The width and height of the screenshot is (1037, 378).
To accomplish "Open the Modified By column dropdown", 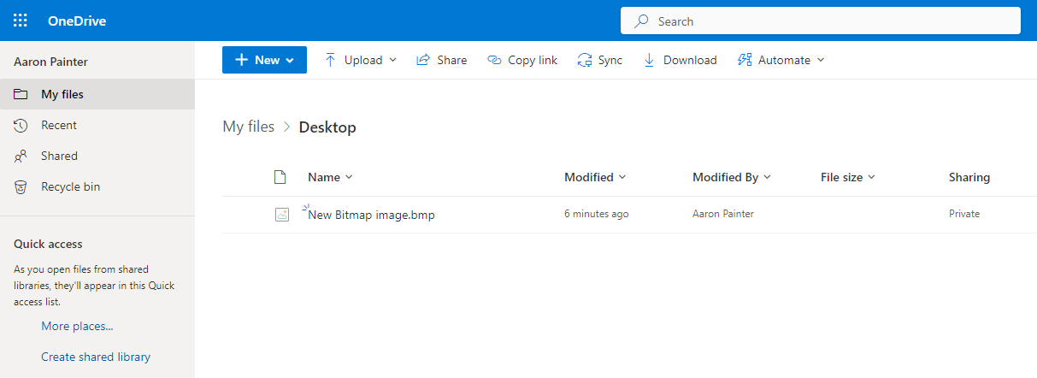I will click(767, 177).
